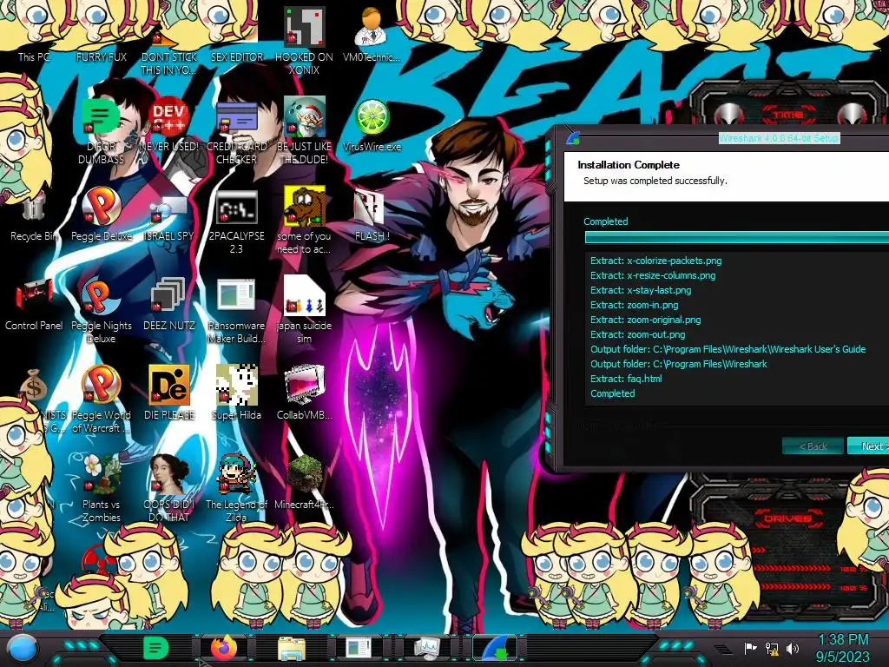The width and height of the screenshot is (889, 667).
Task: Open the CollabVMB... monitor icon
Action: (304, 385)
